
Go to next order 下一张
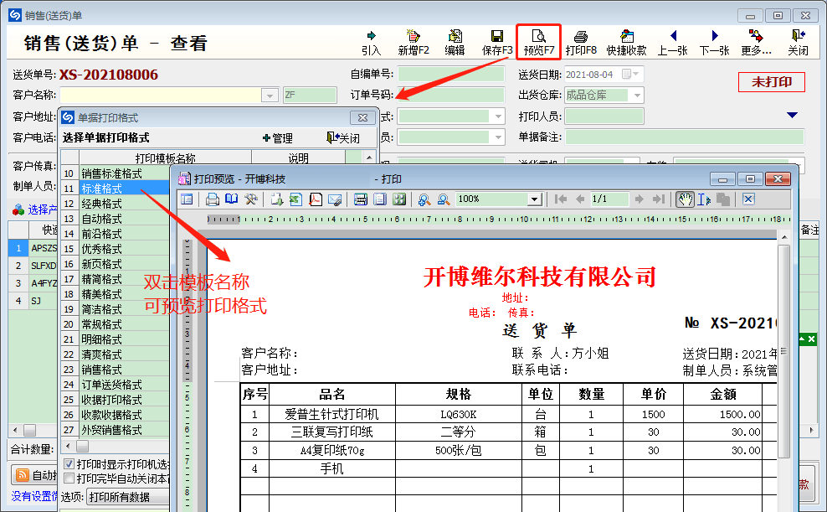point(714,42)
